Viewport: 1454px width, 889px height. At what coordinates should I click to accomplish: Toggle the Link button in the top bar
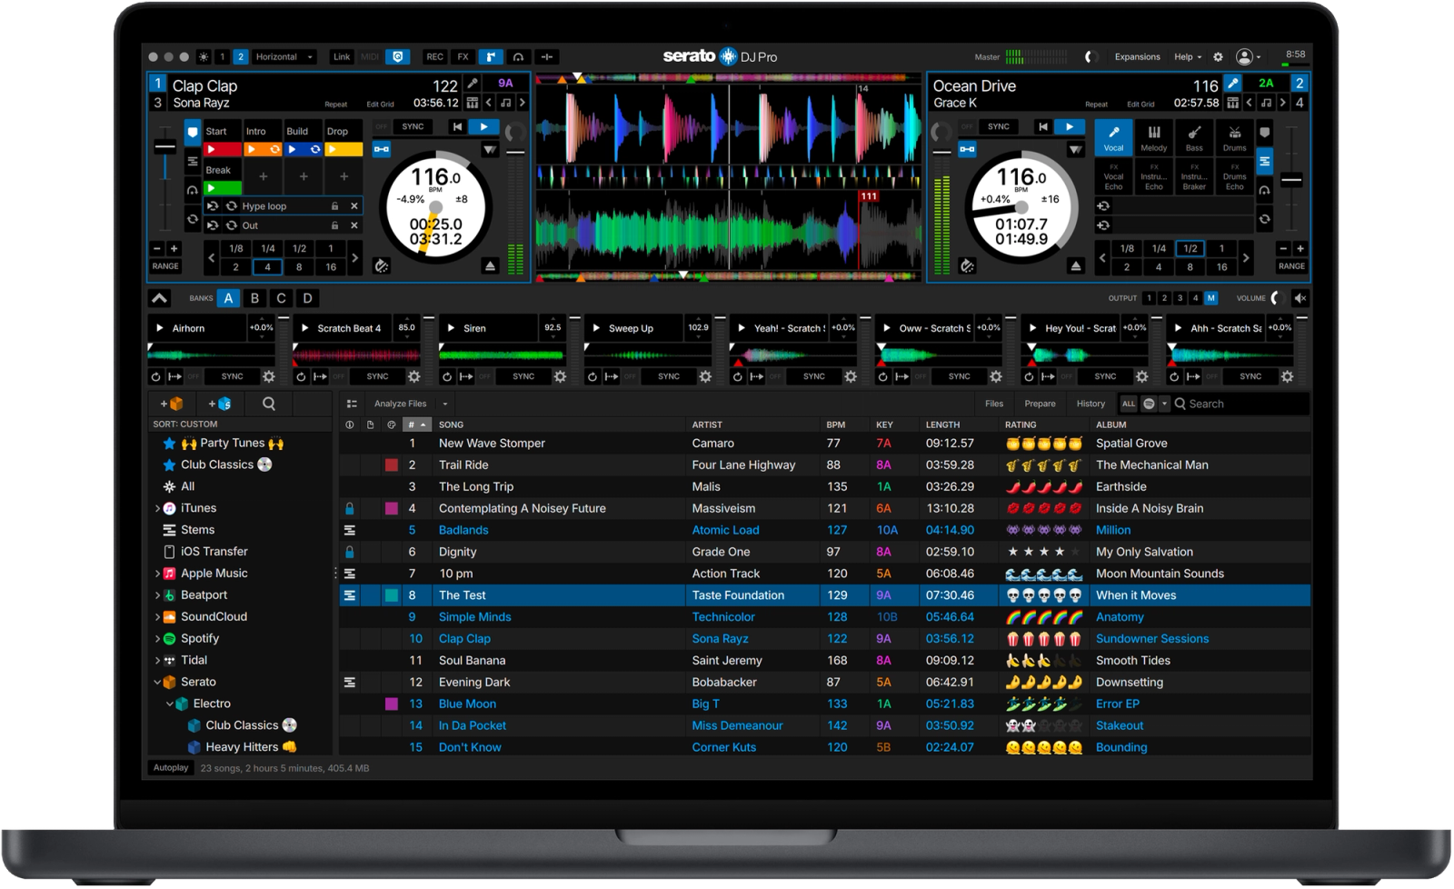(342, 56)
